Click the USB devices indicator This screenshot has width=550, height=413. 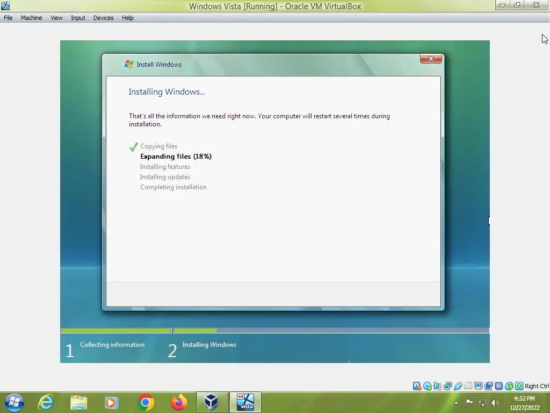tap(458, 386)
